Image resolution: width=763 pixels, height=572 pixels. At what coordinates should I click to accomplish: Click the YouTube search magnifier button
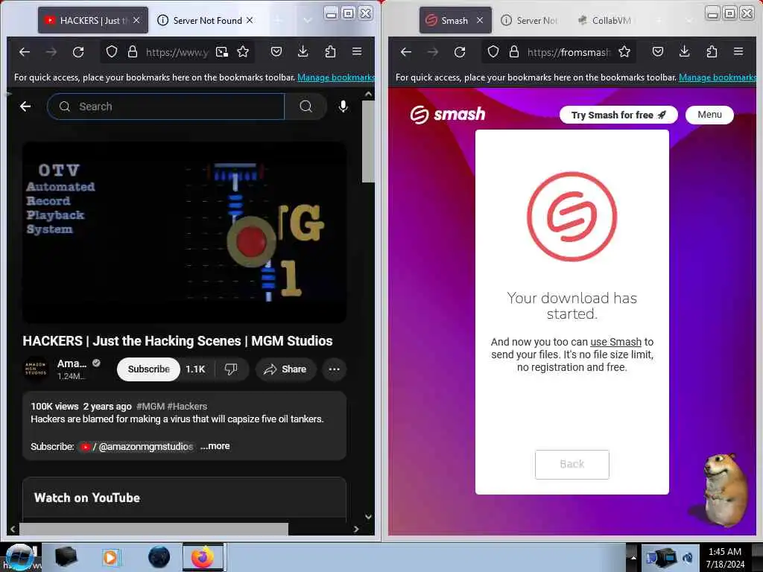pyautogui.click(x=305, y=107)
